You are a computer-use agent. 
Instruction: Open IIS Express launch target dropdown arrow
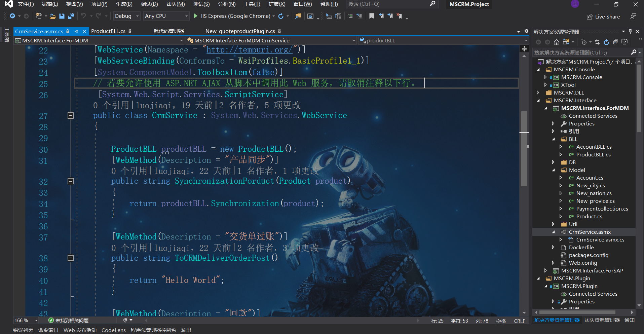click(273, 16)
